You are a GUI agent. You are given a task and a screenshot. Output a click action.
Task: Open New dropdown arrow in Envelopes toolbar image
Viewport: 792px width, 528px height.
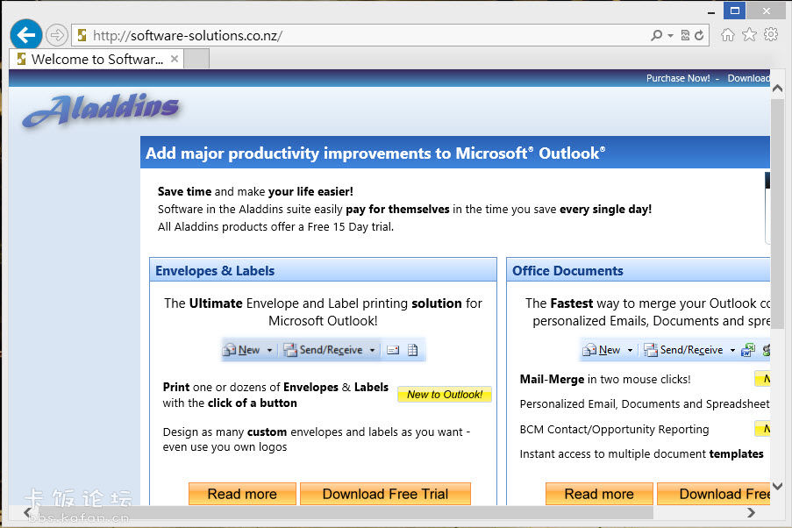(x=270, y=350)
